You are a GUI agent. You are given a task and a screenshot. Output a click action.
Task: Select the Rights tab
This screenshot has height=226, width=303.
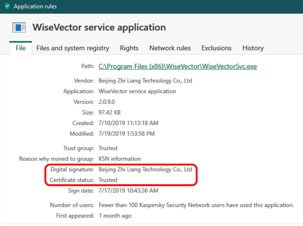[129, 48]
